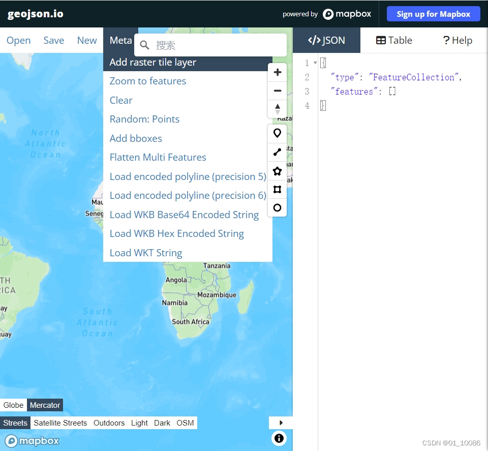Select the draw marker tool
Viewport: 488px width, 451px height.
[277, 133]
